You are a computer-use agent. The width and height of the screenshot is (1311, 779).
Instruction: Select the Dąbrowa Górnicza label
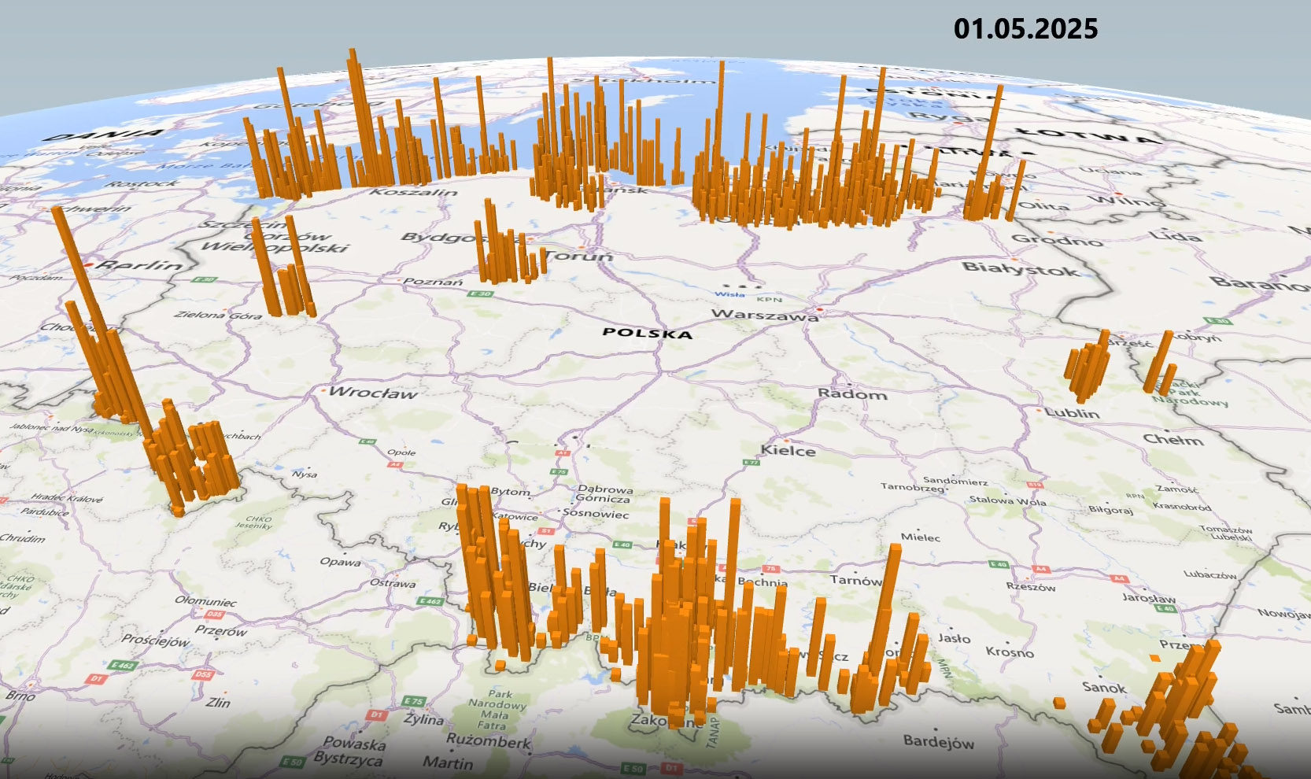tap(603, 493)
